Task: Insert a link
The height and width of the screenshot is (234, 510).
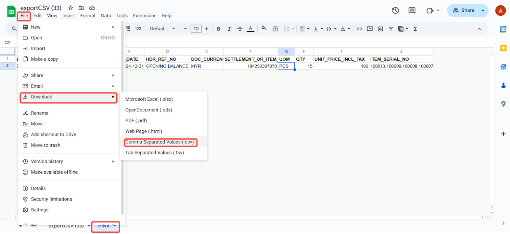Action: point(359,29)
